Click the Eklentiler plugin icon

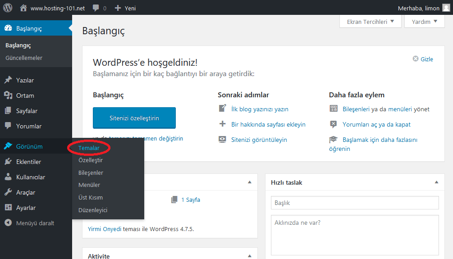coord(8,161)
